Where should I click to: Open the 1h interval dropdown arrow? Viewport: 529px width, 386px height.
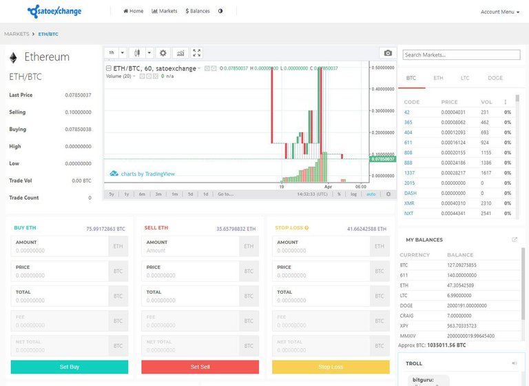tap(123, 53)
